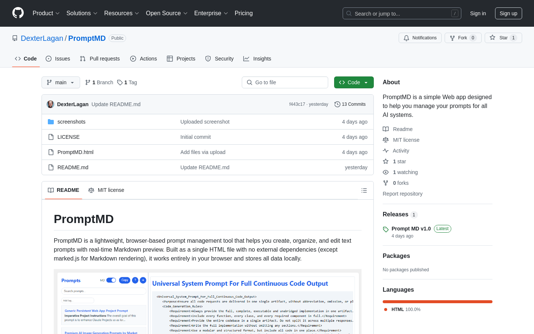Open the LICENSE file
Viewport: 534px width, 334px height.
tap(68, 137)
